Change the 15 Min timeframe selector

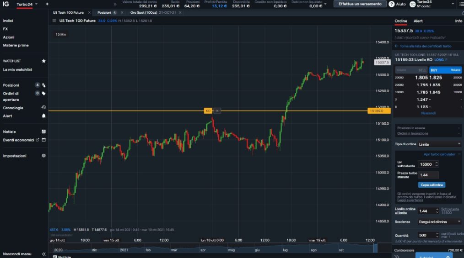[x=61, y=35]
